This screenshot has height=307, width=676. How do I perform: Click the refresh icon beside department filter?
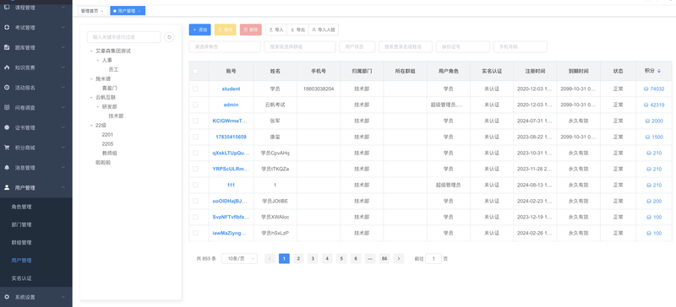click(x=170, y=37)
